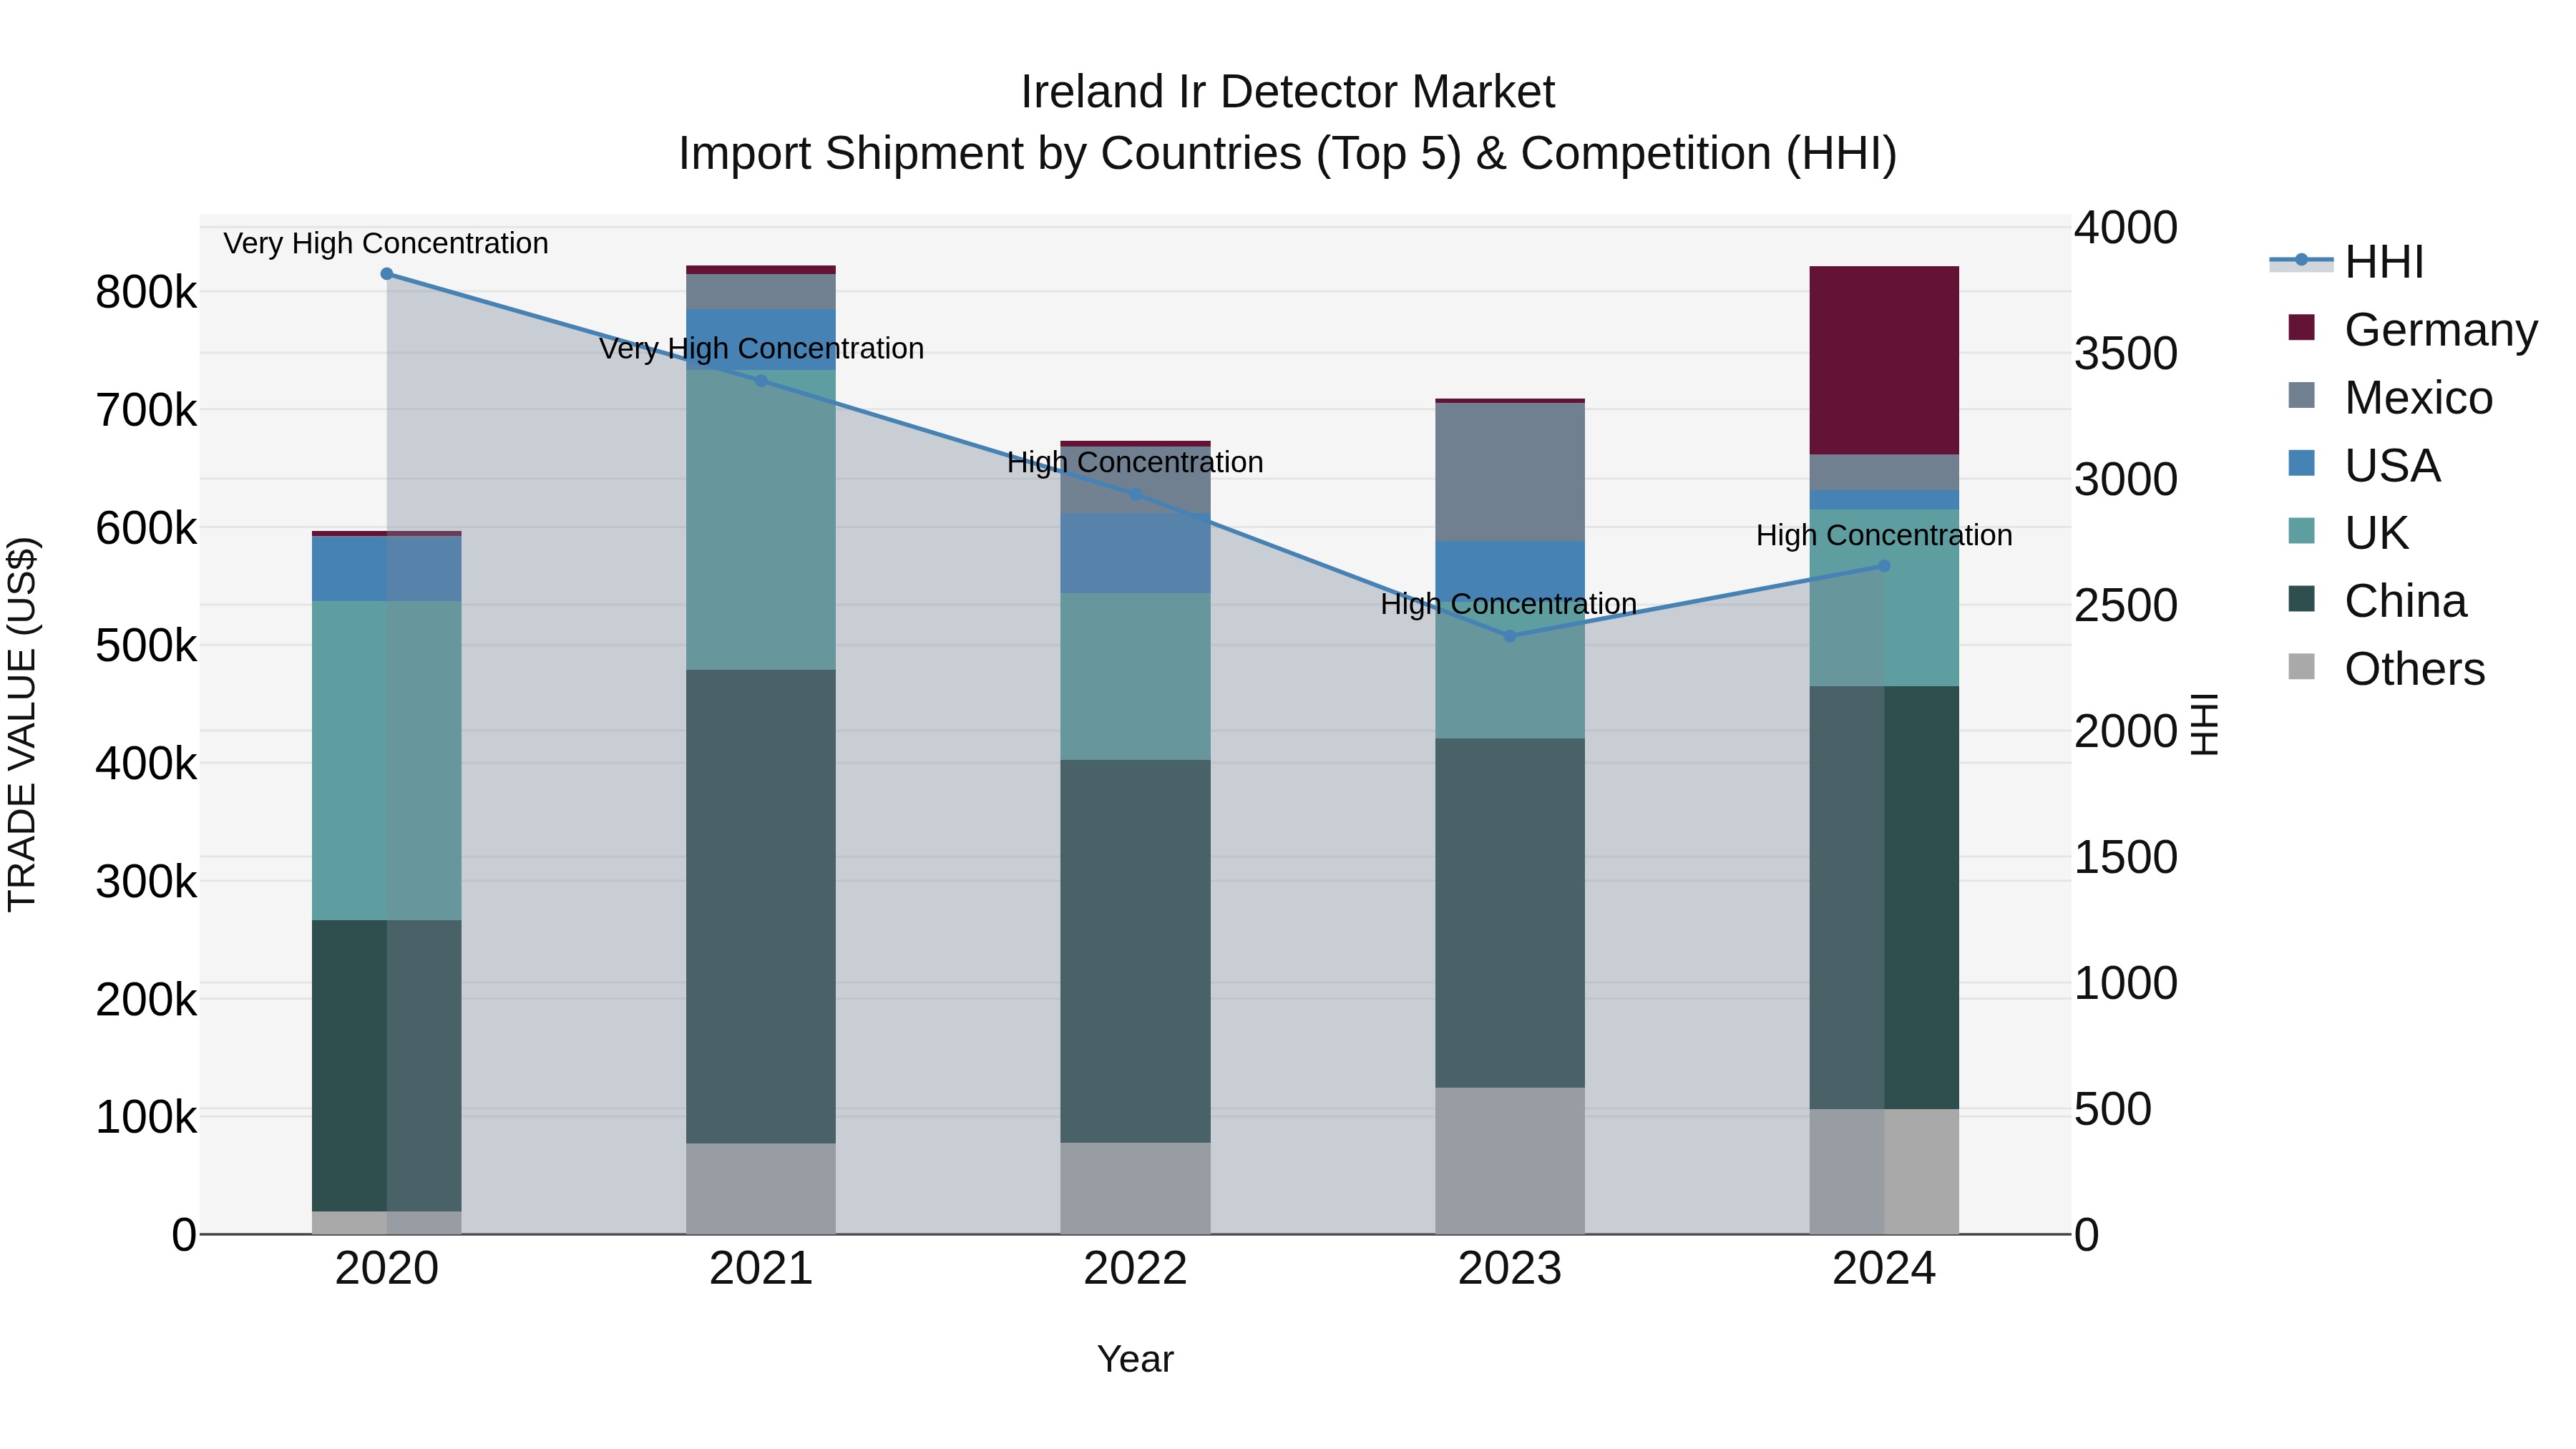Select the 2023 HHI data point marker

tap(1510, 636)
